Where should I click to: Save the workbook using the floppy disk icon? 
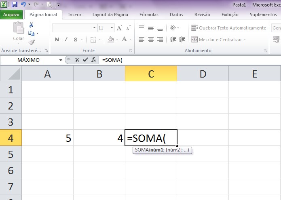coord(14,4)
